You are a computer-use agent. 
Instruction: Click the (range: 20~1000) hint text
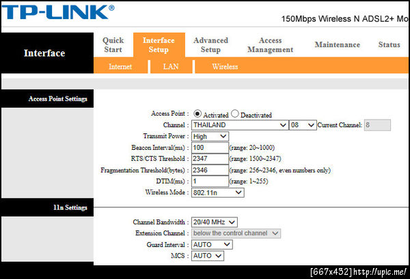252,148
